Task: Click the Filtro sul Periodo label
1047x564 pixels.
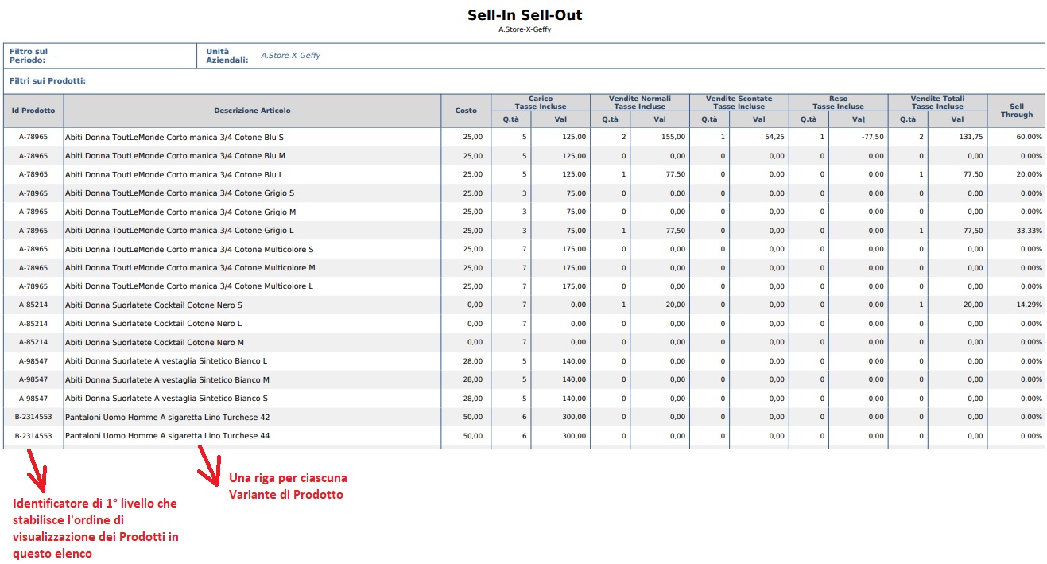Action: 29,56
